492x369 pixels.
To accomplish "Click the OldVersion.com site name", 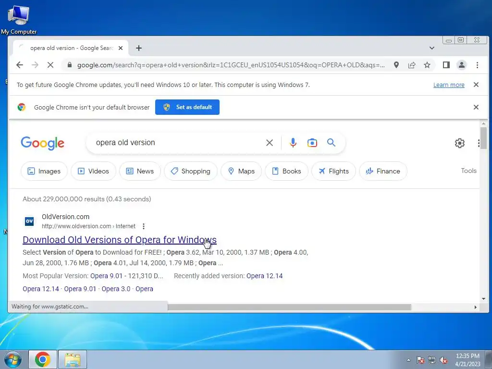I will point(65,217).
